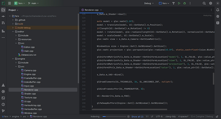Collapse the engine folder

13,59
